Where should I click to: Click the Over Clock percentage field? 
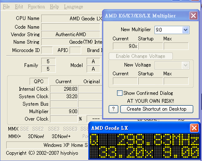coord(64,119)
